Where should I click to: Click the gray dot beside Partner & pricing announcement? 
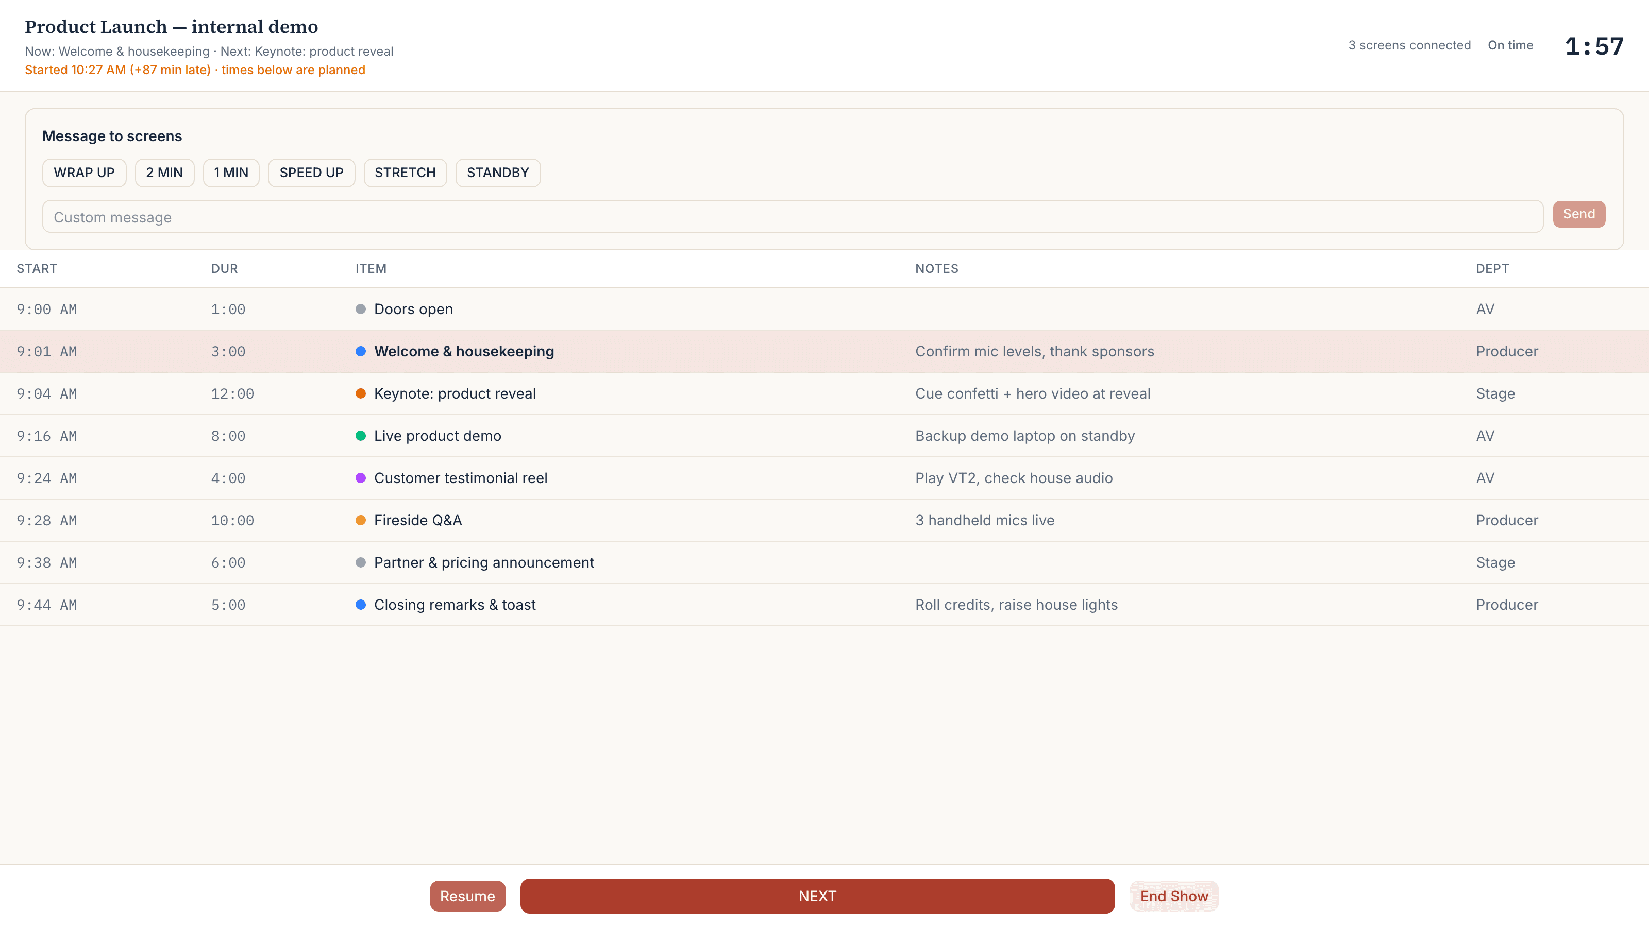coord(360,562)
